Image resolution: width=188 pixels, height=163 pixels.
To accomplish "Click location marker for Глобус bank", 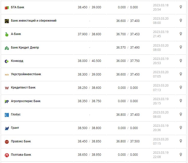I will tap(181, 114).
